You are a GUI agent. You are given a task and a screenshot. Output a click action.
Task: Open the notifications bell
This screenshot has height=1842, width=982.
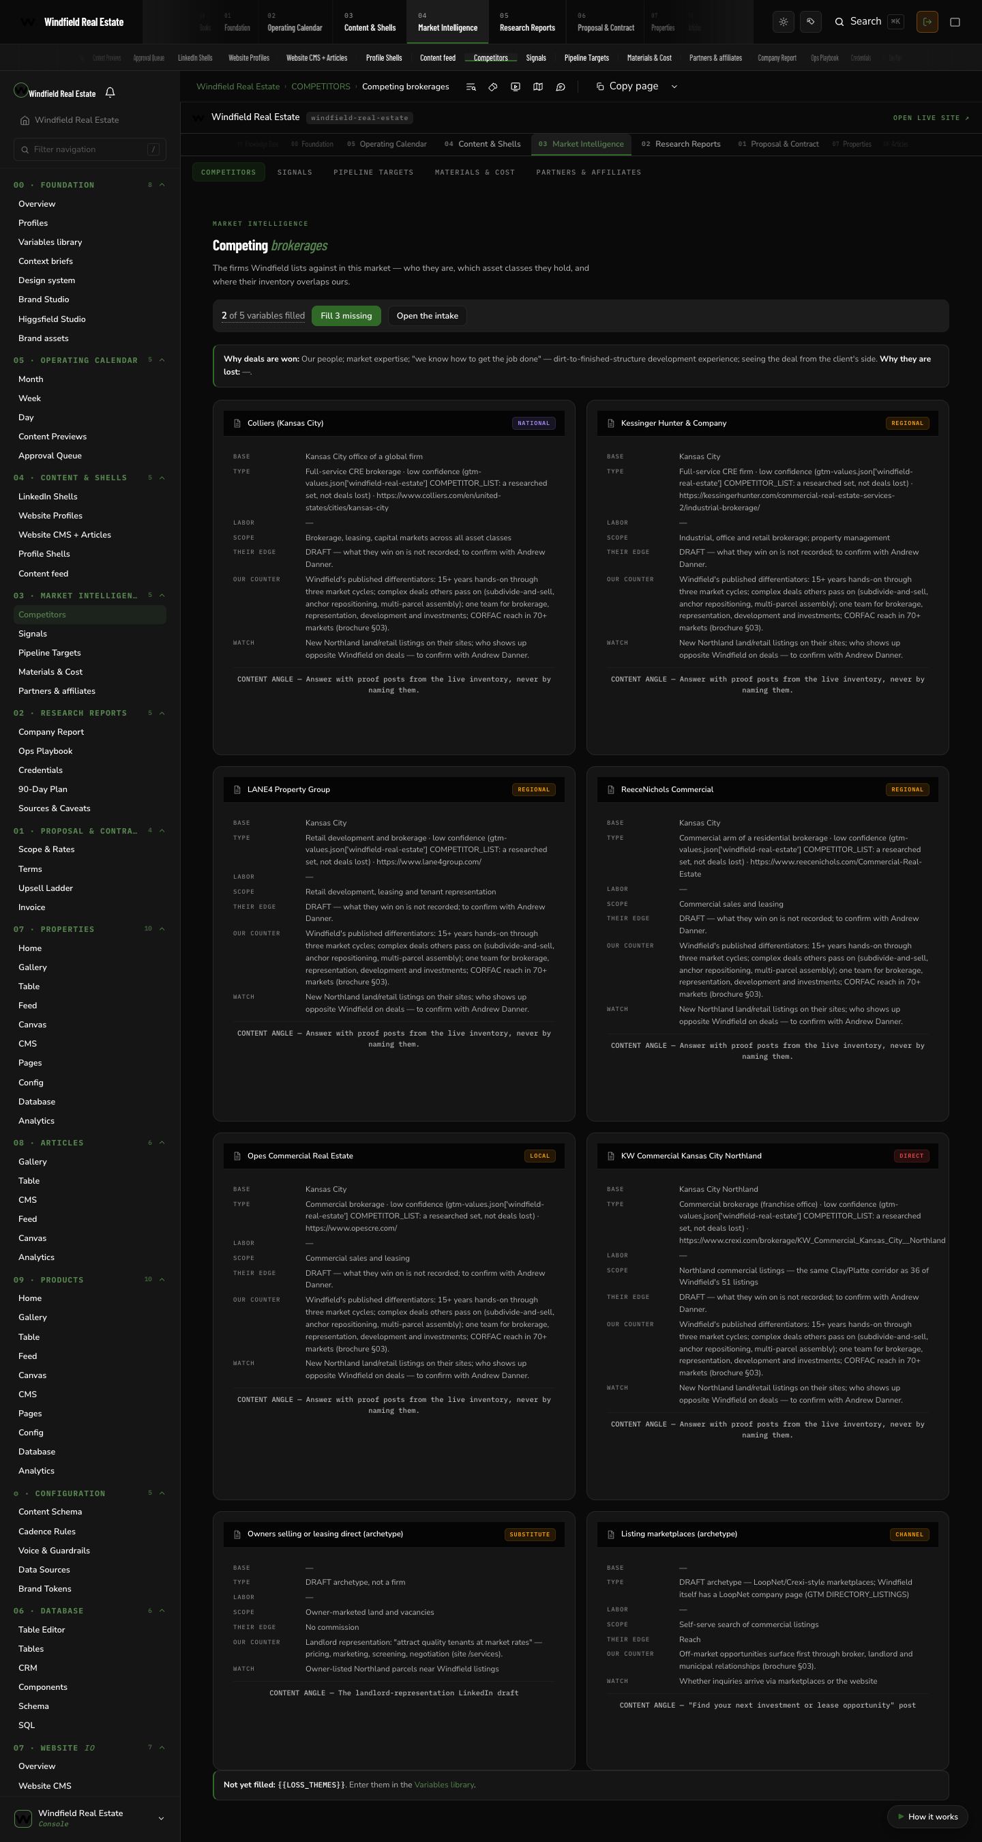coord(110,92)
